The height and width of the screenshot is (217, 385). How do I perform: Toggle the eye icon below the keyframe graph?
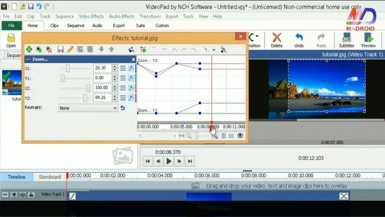pos(240,136)
